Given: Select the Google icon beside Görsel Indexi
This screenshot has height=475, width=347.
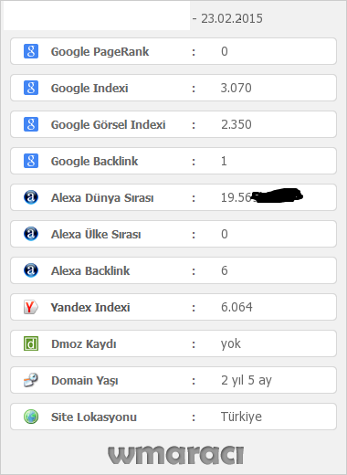Looking at the screenshot, I should pyautogui.click(x=31, y=124).
